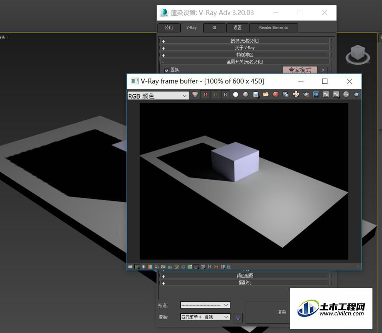Click the 专家模式 button
Image resolution: width=382 pixels, height=333 pixels.
point(300,70)
